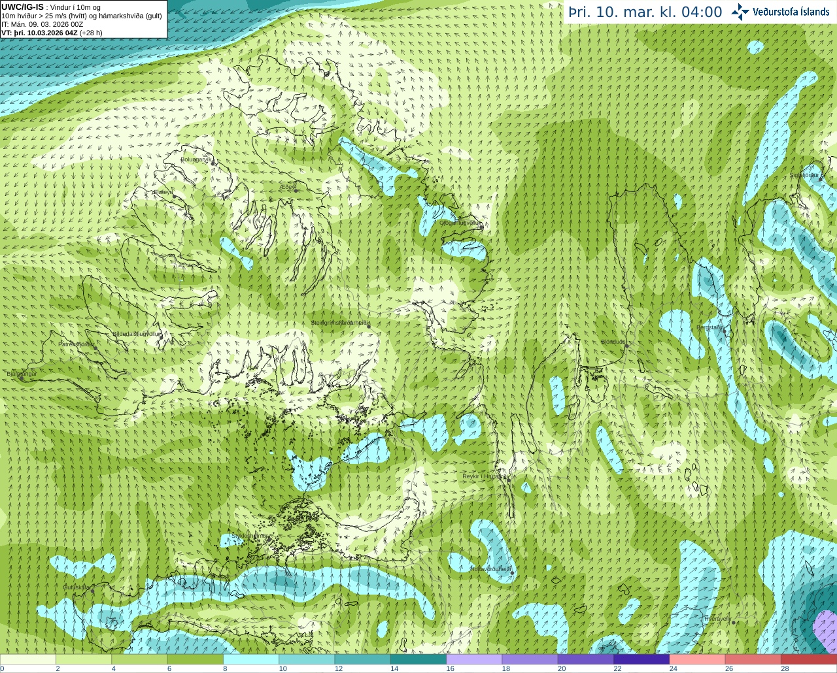Click the Flateyri station label
The width and height of the screenshot is (837, 673).
pyautogui.click(x=163, y=192)
